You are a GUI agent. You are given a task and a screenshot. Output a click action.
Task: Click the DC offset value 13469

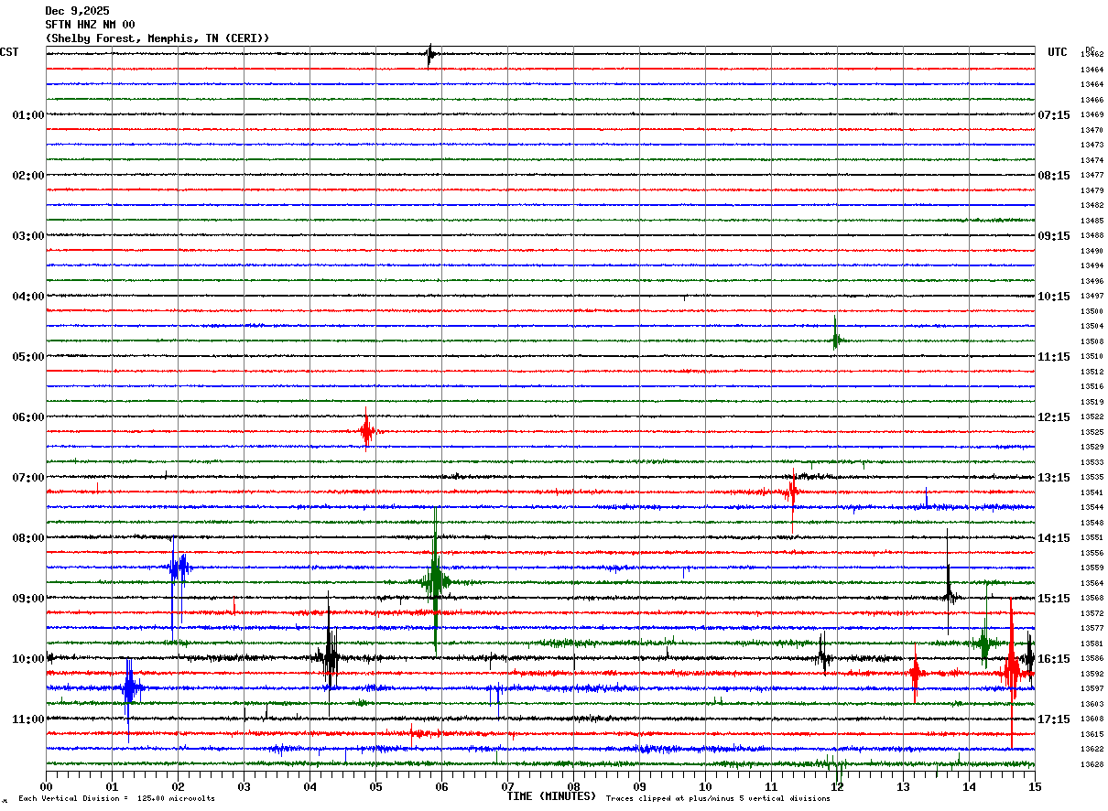[x=1092, y=115]
